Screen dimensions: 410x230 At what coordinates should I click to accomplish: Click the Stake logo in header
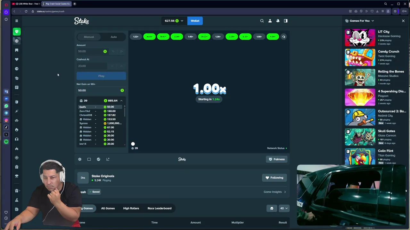pyautogui.click(x=82, y=21)
